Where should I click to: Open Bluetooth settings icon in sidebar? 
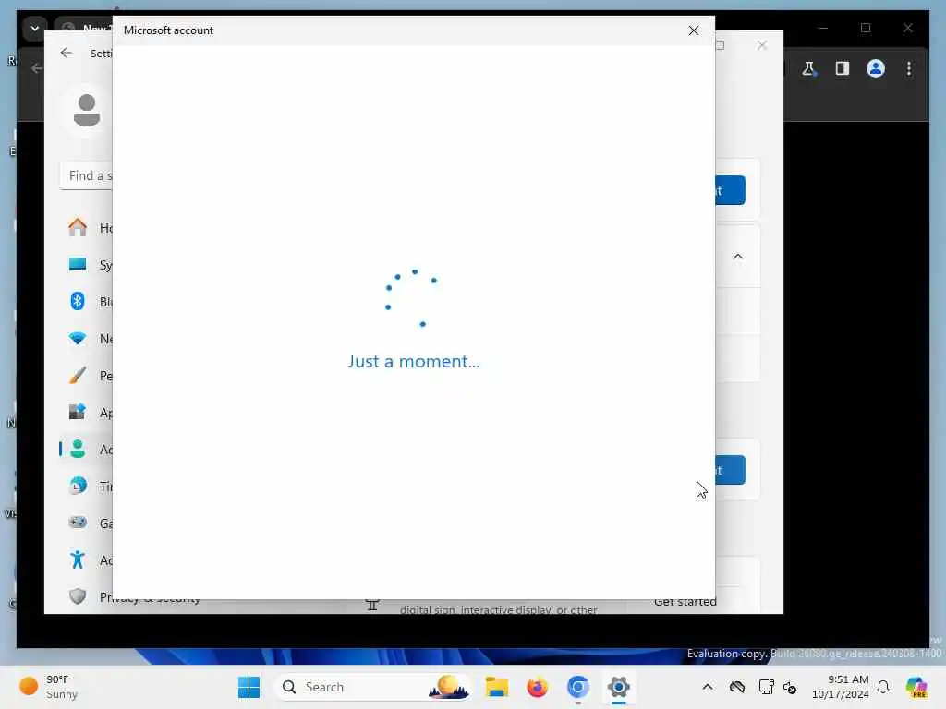point(78,302)
